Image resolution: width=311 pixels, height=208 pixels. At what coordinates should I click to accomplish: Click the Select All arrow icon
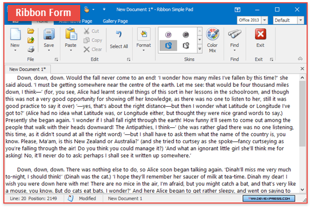coord(119,34)
